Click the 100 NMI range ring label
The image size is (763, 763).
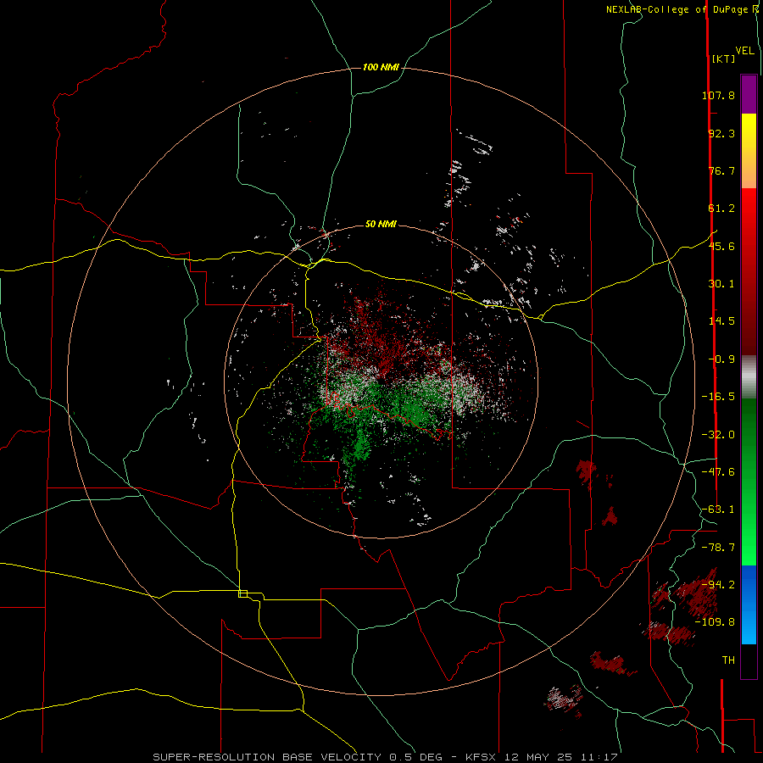click(381, 67)
